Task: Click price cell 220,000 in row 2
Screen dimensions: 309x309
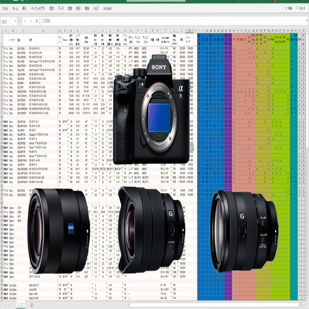Action: 181,49
